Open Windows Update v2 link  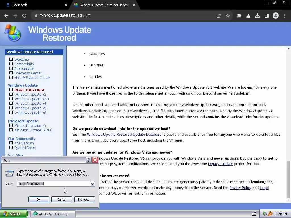tap(30, 94)
